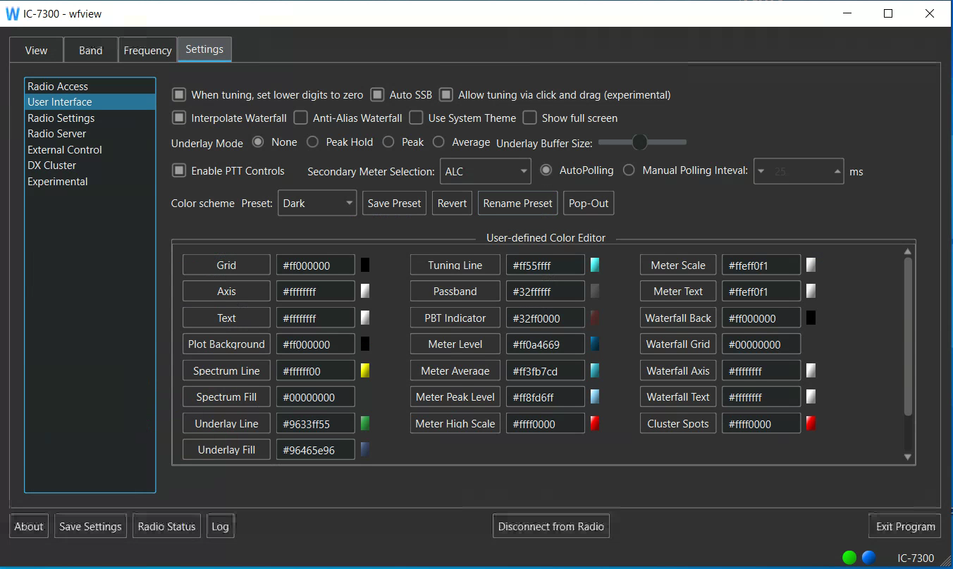953x569 pixels.
Task: Click the yellow Spectrum Line color swatch
Action: tap(364, 370)
